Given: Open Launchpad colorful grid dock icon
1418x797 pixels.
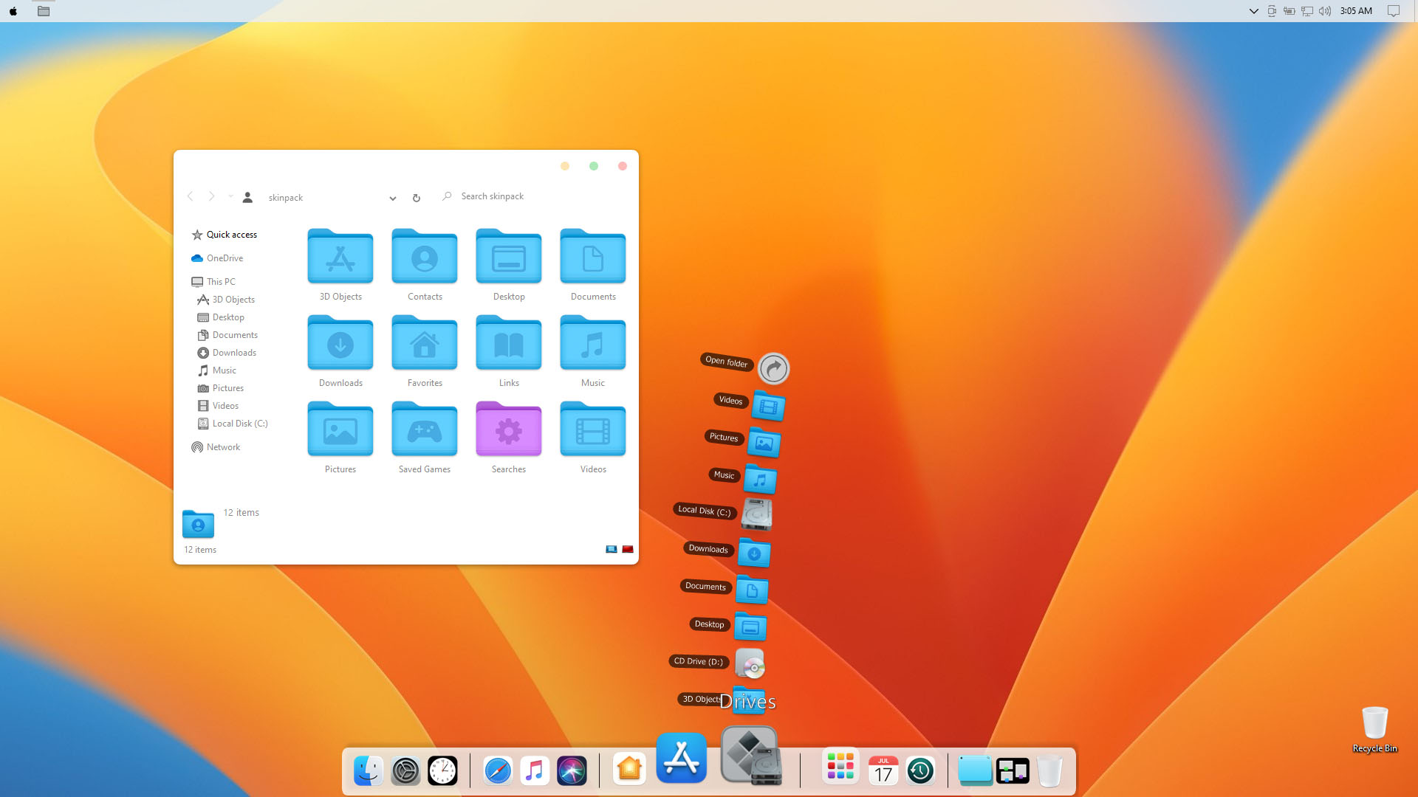Looking at the screenshot, I should coord(840,767).
